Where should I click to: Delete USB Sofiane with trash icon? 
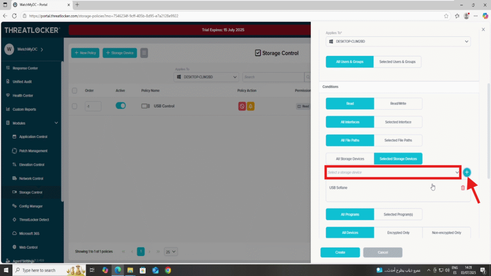click(463, 188)
